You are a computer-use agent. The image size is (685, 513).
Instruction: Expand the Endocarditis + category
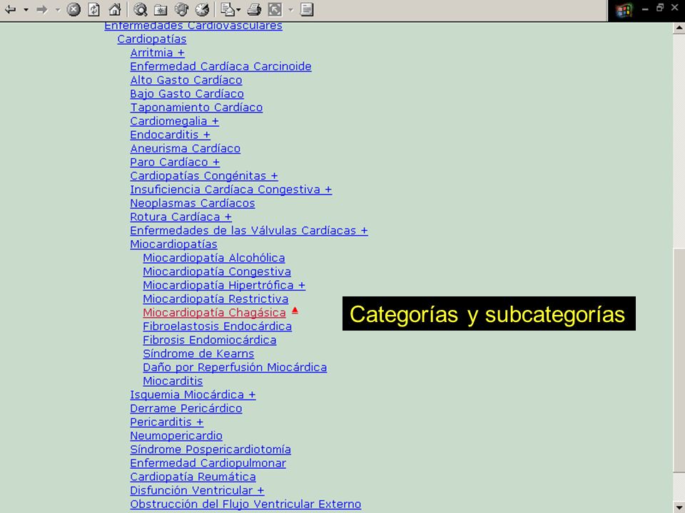[x=170, y=135]
